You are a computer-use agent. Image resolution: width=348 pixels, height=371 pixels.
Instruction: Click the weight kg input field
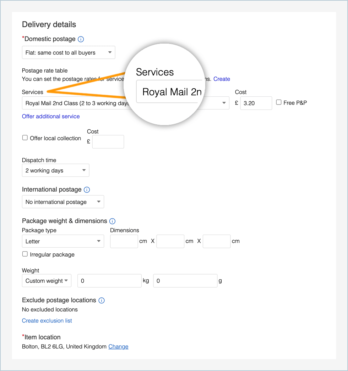(109, 281)
